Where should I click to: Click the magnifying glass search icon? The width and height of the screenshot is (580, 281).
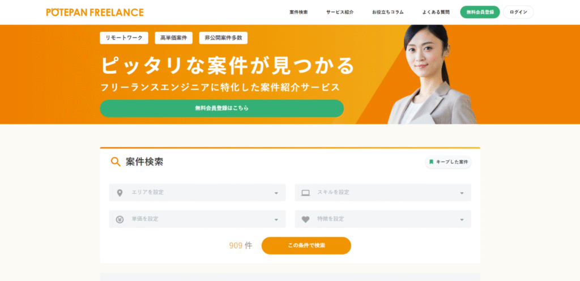click(x=116, y=162)
